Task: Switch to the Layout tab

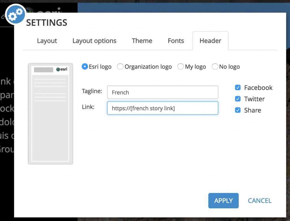Action: tap(47, 41)
